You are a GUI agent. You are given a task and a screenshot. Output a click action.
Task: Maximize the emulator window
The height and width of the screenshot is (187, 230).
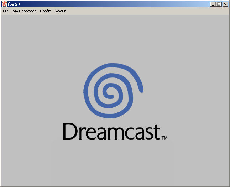click(219, 4)
